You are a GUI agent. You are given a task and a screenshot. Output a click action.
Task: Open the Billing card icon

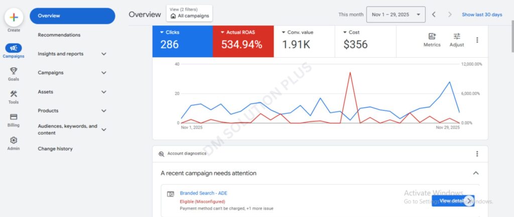tap(14, 117)
